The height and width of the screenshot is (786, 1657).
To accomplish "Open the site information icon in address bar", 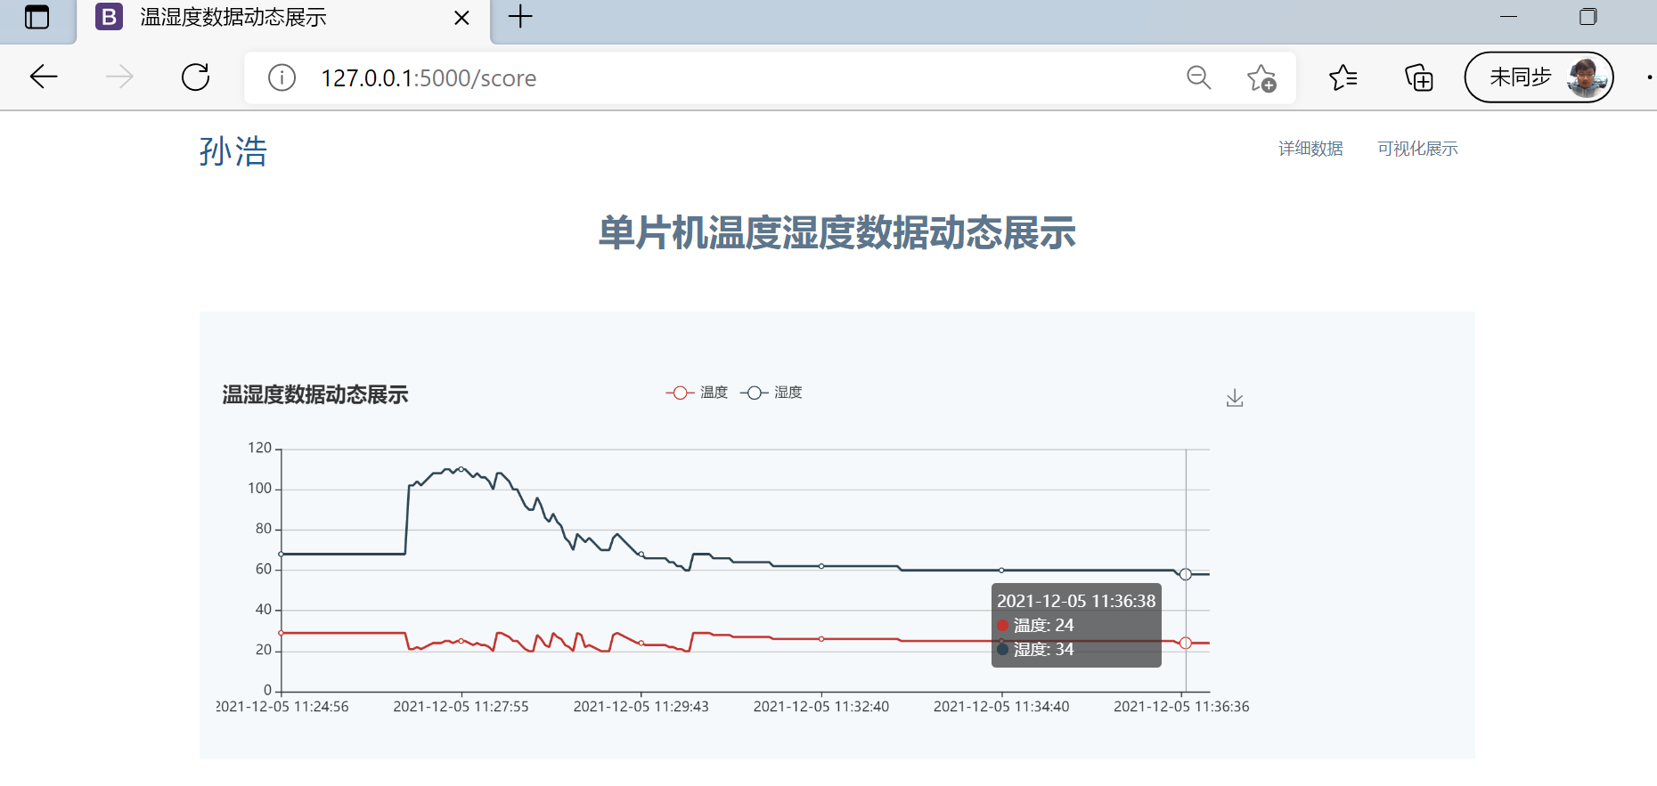I will (x=282, y=78).
